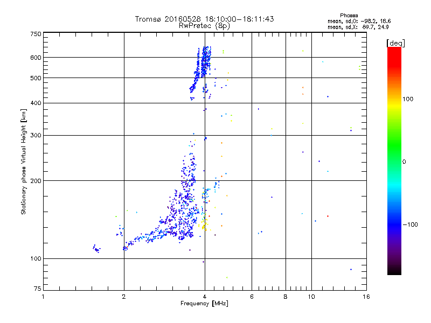This screenshot has width=431, height=323.
Task: Click the '200' y-axis tick label
Action: 36,181
